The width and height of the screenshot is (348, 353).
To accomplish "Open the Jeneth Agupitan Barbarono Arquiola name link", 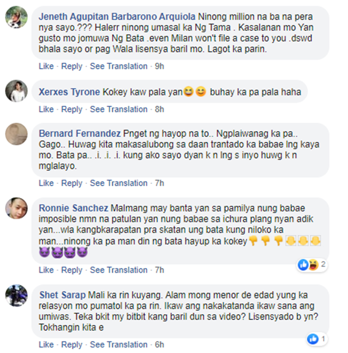I will coord(117,17).
